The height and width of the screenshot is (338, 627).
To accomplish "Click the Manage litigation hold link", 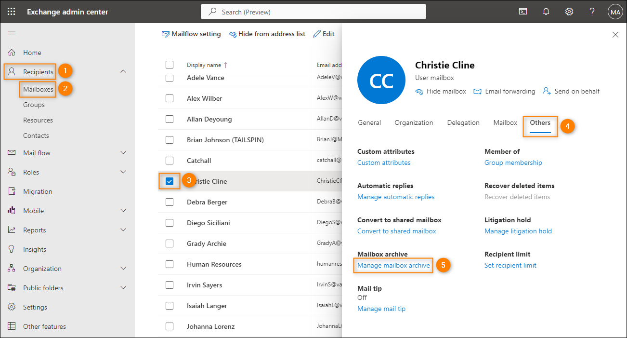I will 518,231.
